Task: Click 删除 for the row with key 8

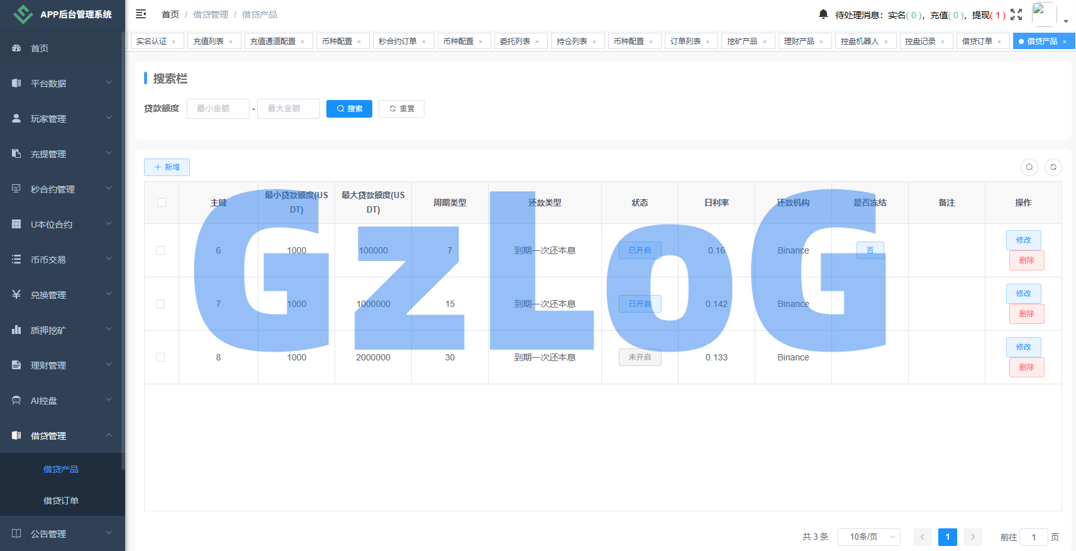Action: point(1026,367)
